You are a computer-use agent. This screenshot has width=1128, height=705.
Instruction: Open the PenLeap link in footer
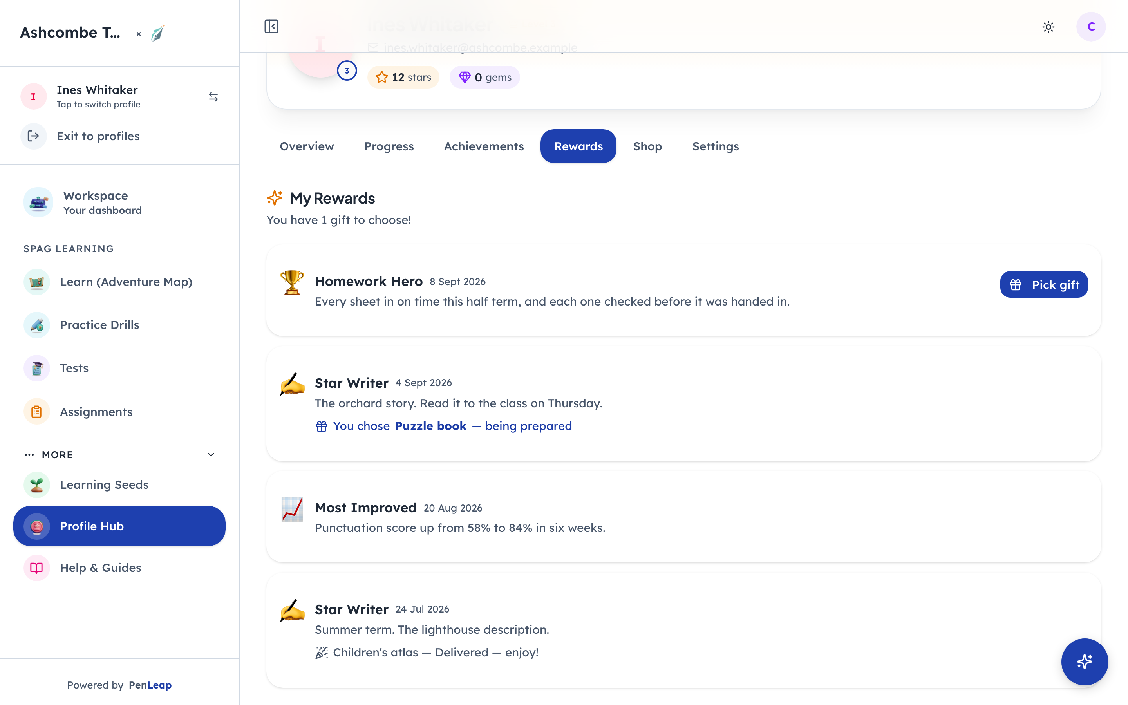(150, 685)
